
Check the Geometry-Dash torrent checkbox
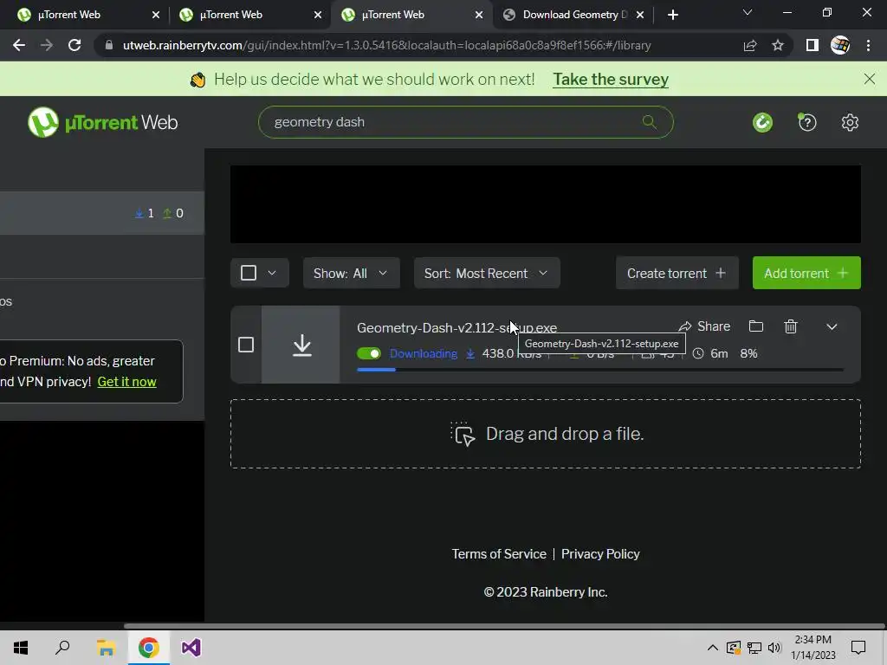[x=245, y=345]
